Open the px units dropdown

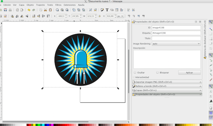tap(120, 16)
